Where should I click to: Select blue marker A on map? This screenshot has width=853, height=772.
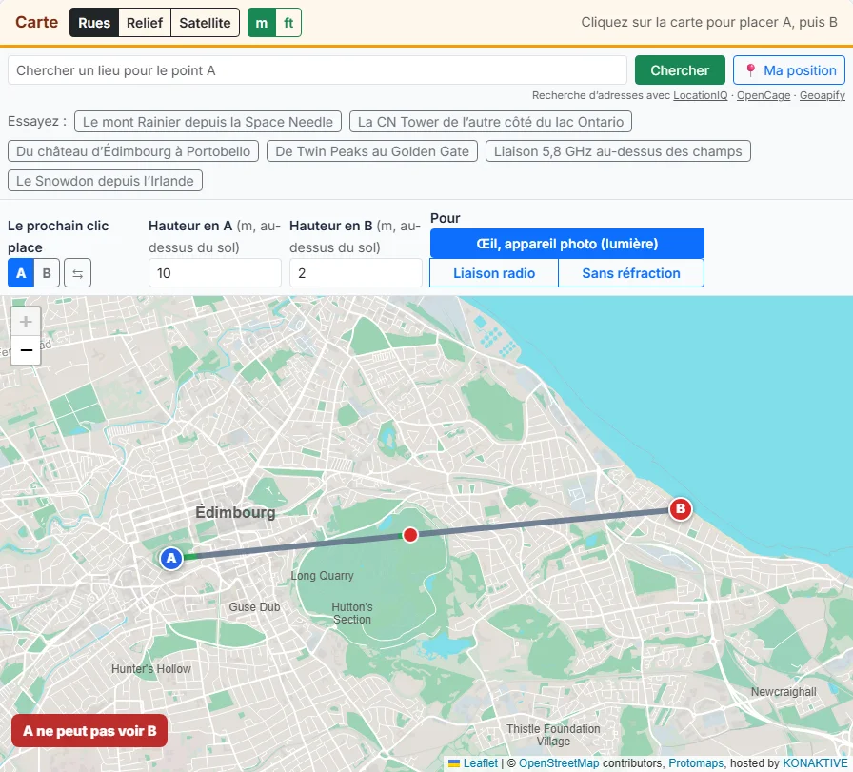coord(171,558)
